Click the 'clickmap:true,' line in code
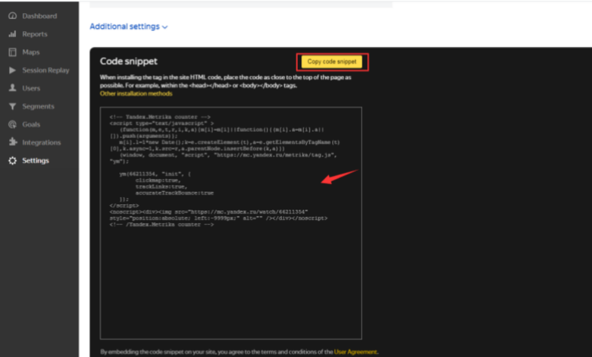The width and height of the screenshot is (592, 357). click(x=158, y=180)
